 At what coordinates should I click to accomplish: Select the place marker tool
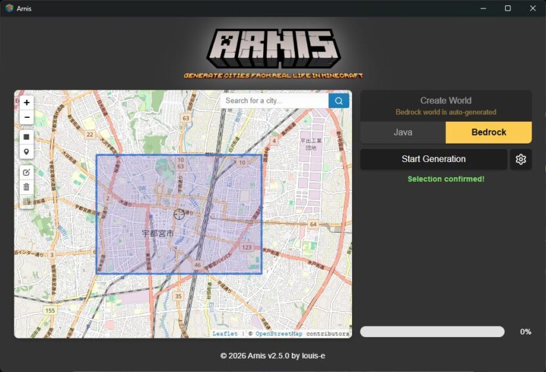click(x=26, y=153)
